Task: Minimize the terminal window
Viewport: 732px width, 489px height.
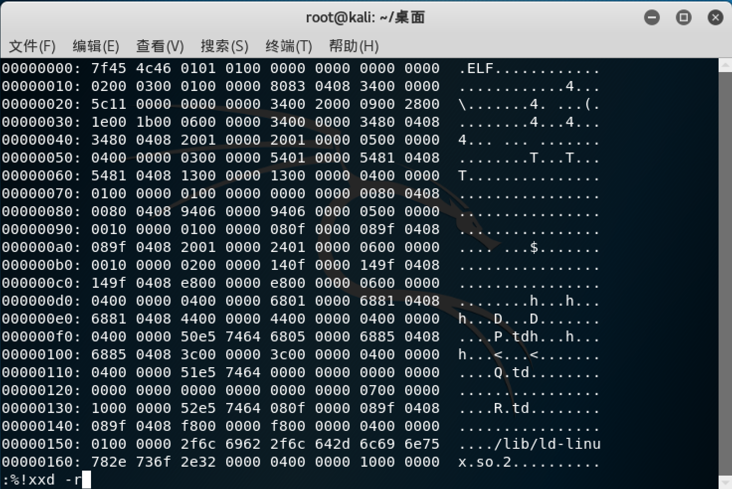Action: point(652,18)
